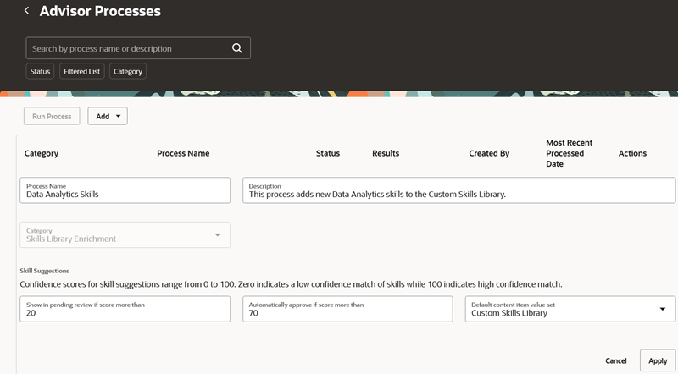Select the Filtered List filter chip
Image resolution: width=678 pixels, height=374 pixels.
tap(82, 72)
